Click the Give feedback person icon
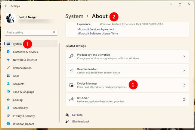The width and height of the screenshot is (195, 130). pyautogui.click(x=67, y=121)
